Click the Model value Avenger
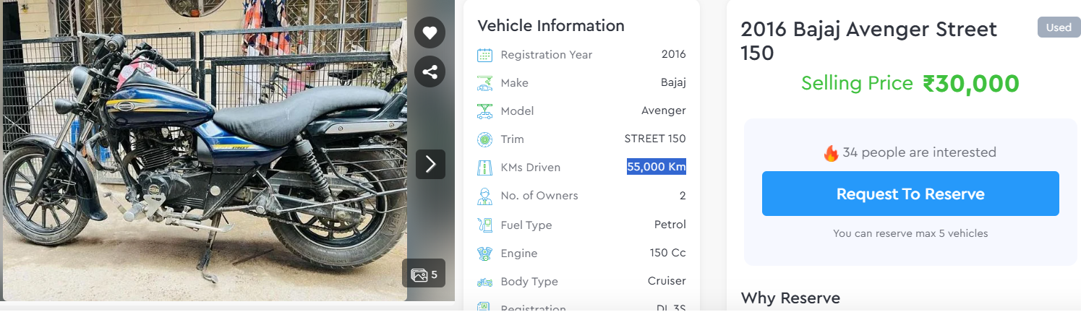 664,110
